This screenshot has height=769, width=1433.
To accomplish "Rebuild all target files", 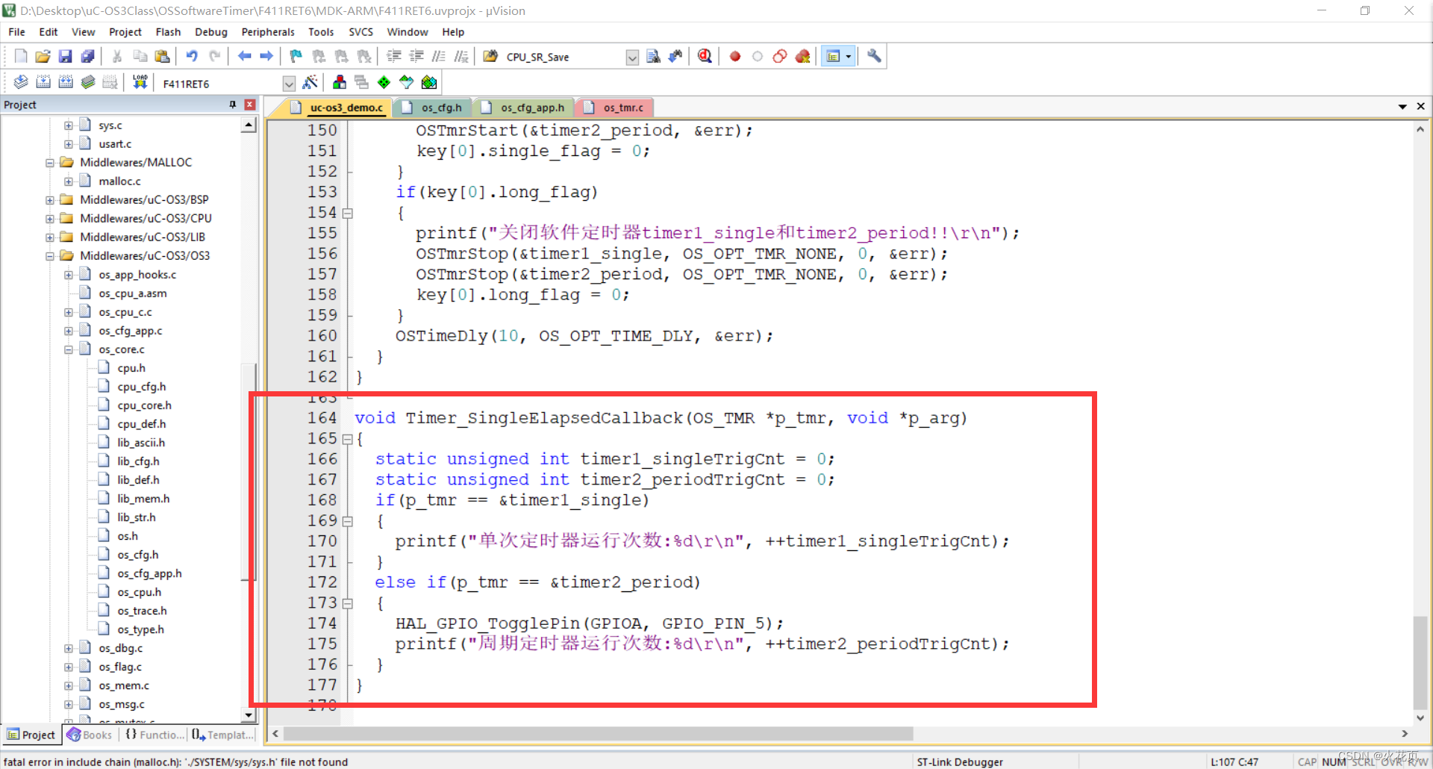I will 66,82.
